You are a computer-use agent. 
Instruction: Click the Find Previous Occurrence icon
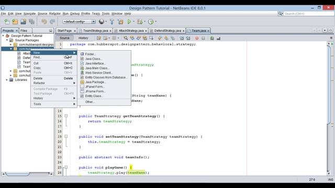point(132,38)
